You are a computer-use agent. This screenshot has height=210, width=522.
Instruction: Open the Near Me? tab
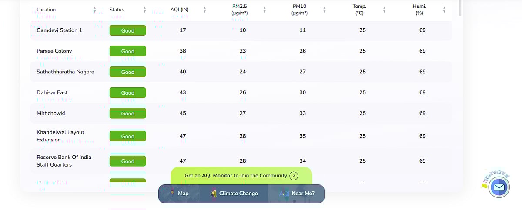tap(297, 194)
